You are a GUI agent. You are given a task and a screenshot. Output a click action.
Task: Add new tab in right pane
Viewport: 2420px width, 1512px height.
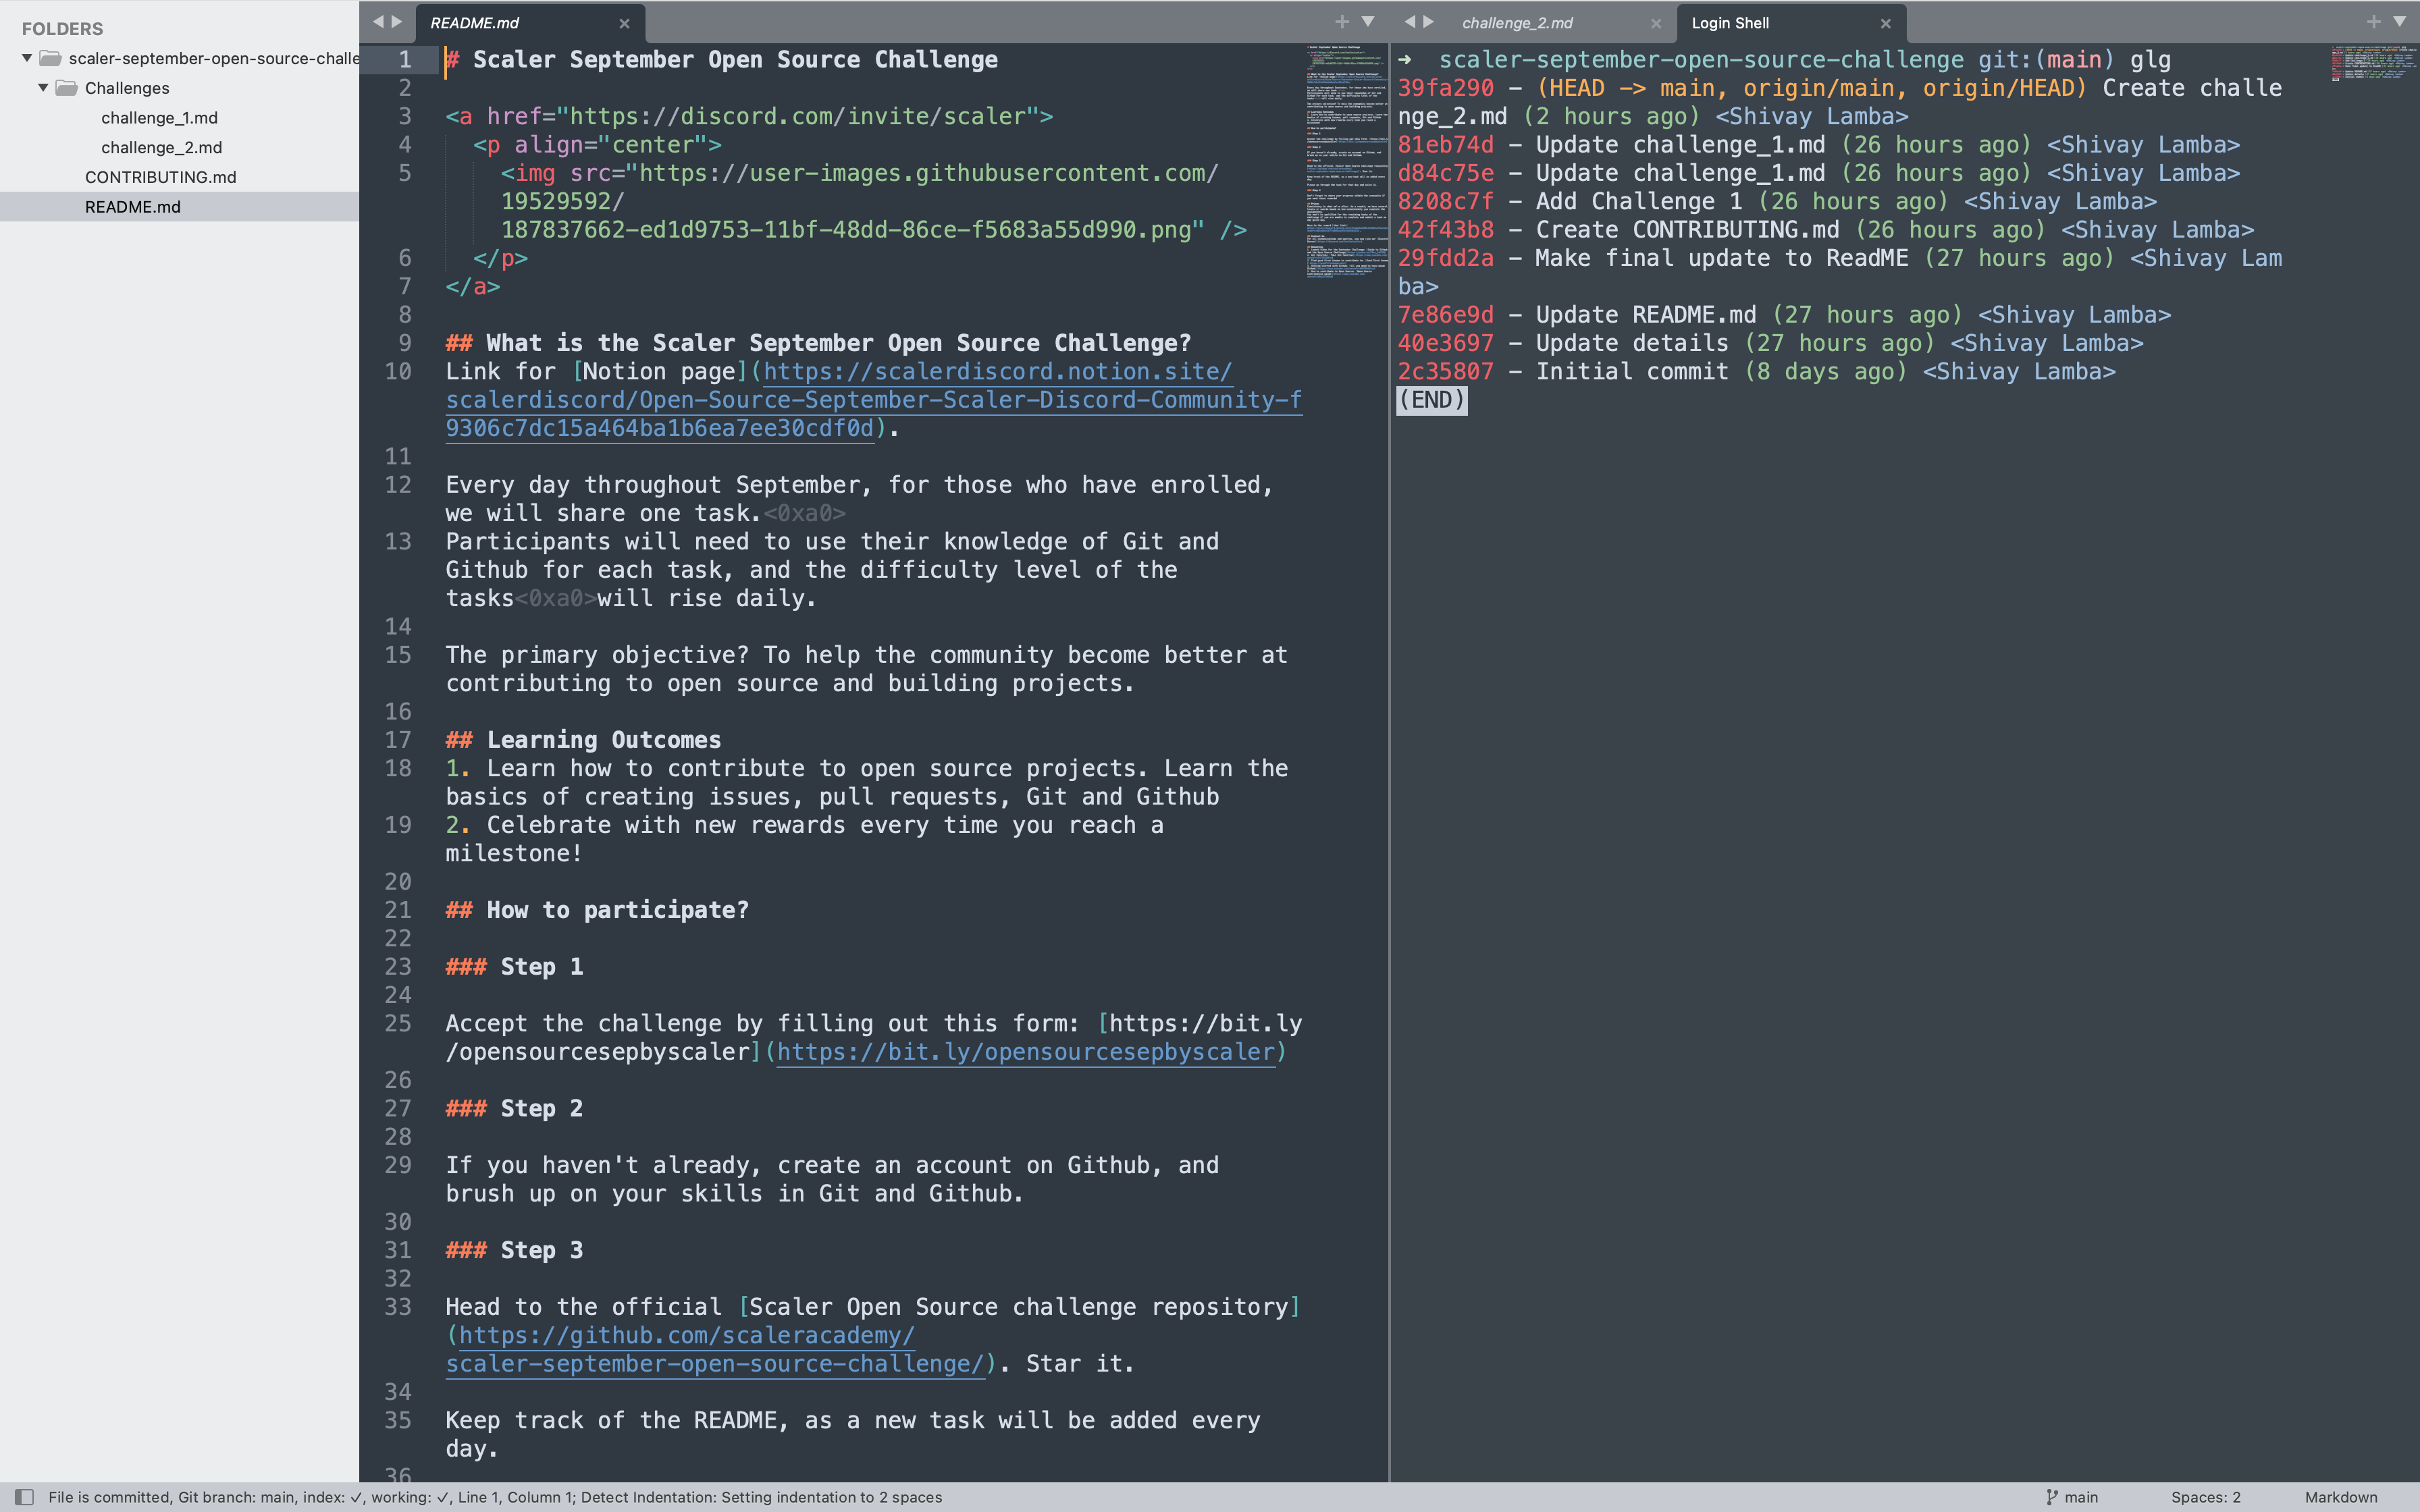[2374, 21]
